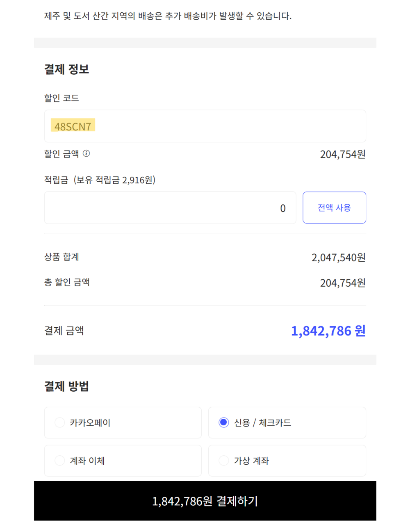Click the 상품 합계 amount 2,047,540원
The width and height of the screenshot is (410, 525).
click(x=338, y=258)
